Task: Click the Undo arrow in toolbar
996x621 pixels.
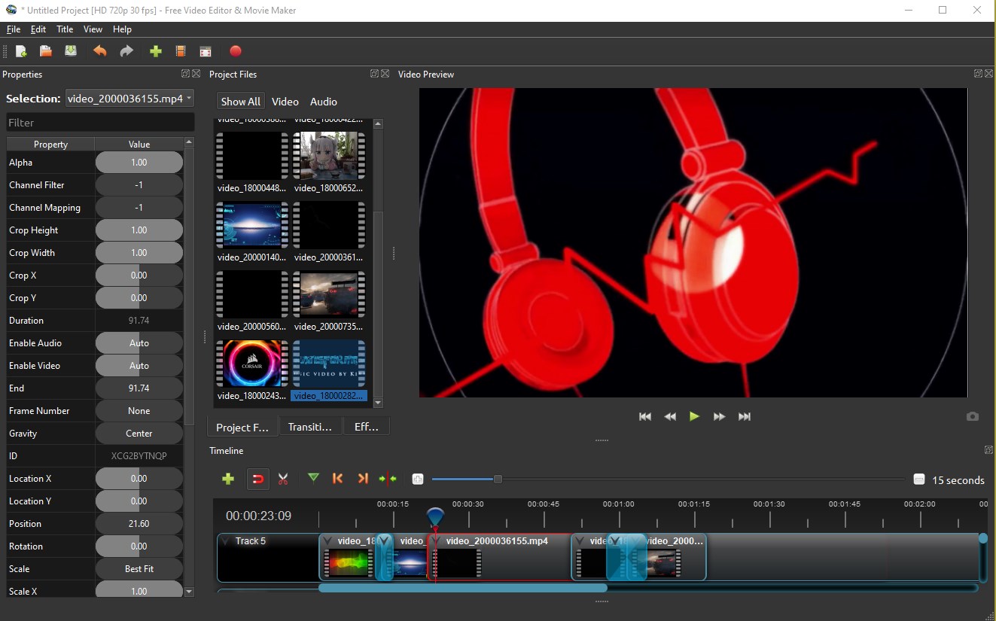Action: [100, 51]
